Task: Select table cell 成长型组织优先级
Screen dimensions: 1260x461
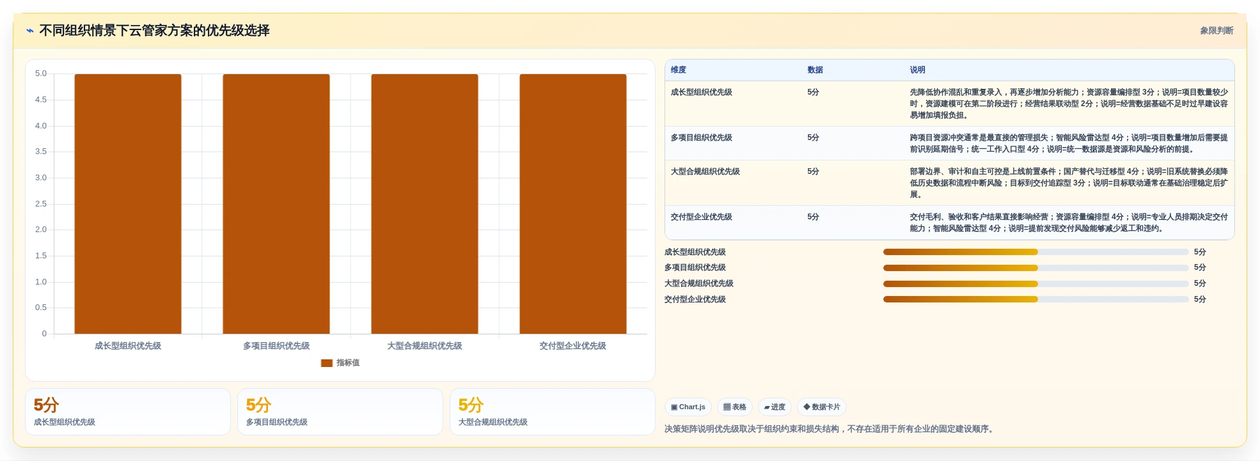Action: click(702, 92)
